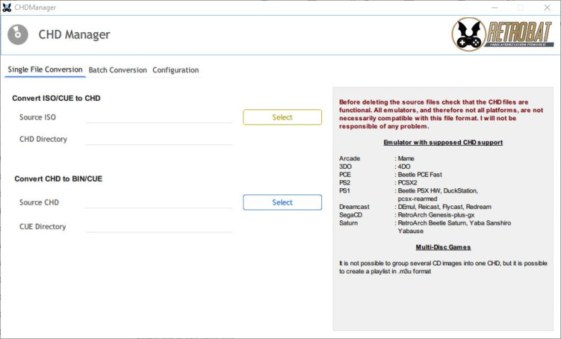Click the red warning text about source files
The height and width of the screenshot is (339, 561).
point(441,114)
